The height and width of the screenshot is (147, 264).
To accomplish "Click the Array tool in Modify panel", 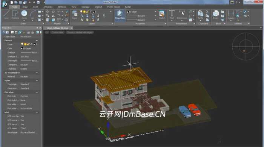I will pos(59,20).
